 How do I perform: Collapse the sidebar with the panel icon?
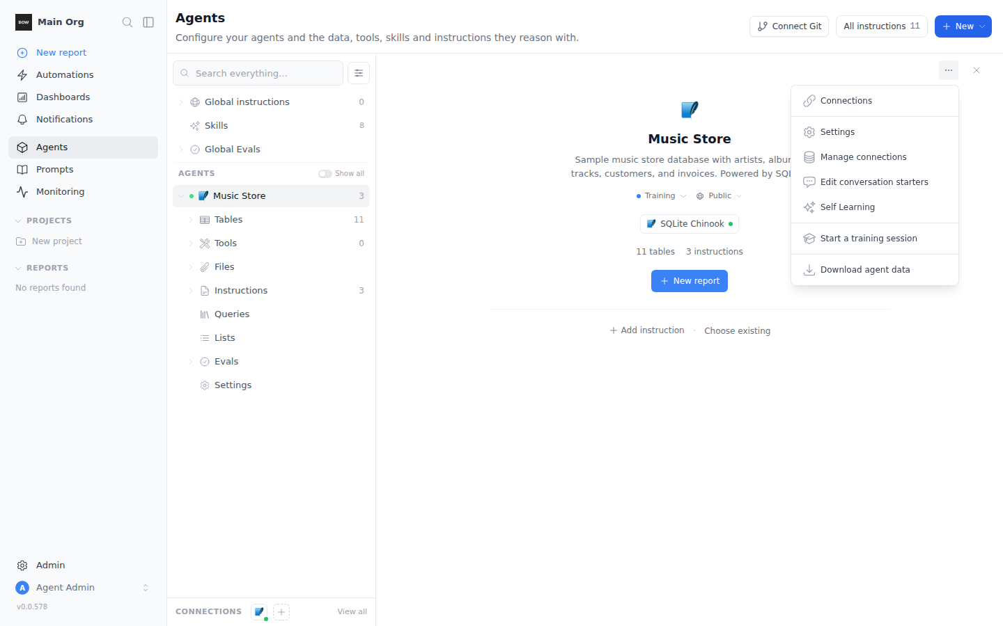coord(148,22)
